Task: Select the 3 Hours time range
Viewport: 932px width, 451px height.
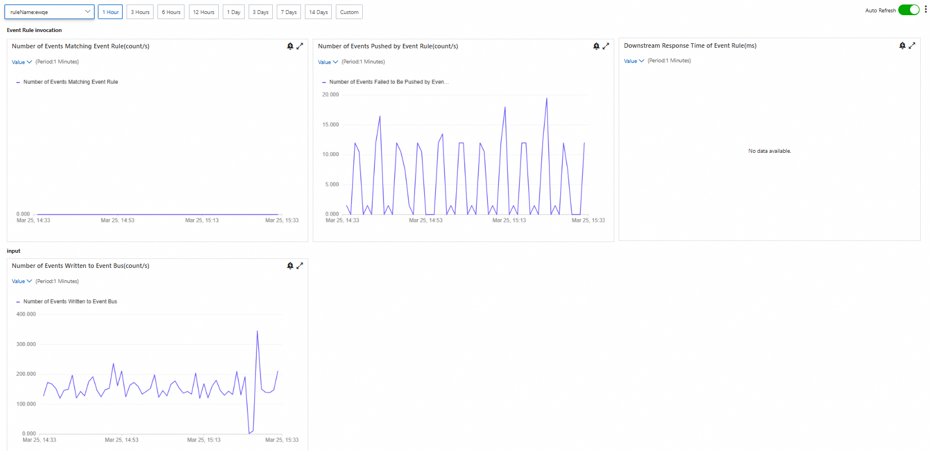Action: (x=140, y=12)
